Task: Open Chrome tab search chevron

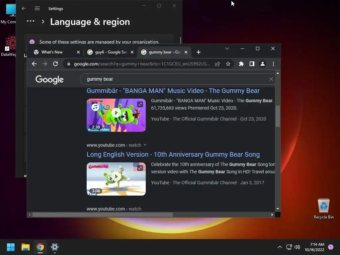Action: pyautogui.click(x=227, y=48)
